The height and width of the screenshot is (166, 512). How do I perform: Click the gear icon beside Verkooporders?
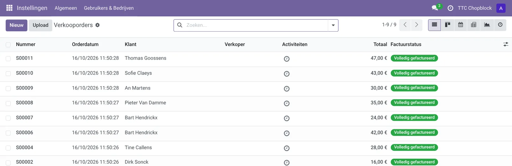(98, 25)
